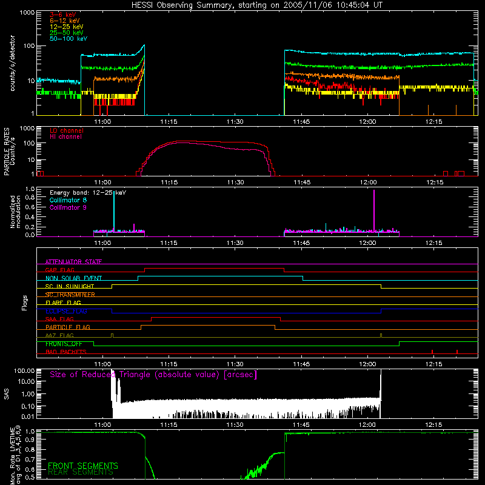
Task: Select the red 3-6 keV legend entry
Action: click(x=62, y=15)
